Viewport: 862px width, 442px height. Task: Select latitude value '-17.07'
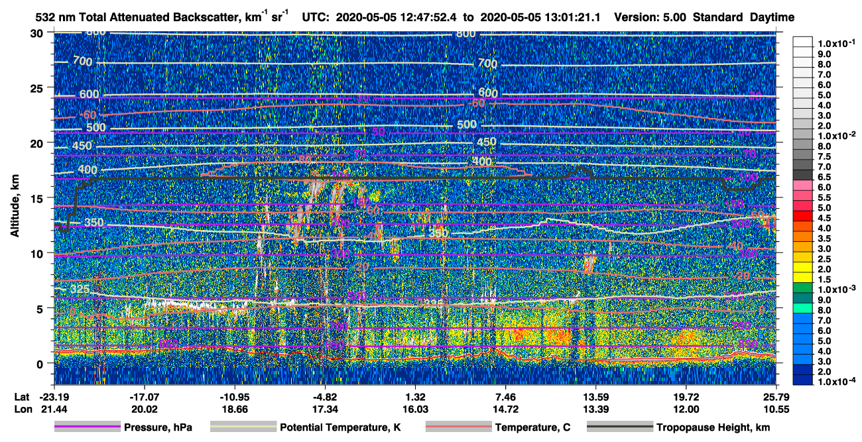tap(144, 397)
